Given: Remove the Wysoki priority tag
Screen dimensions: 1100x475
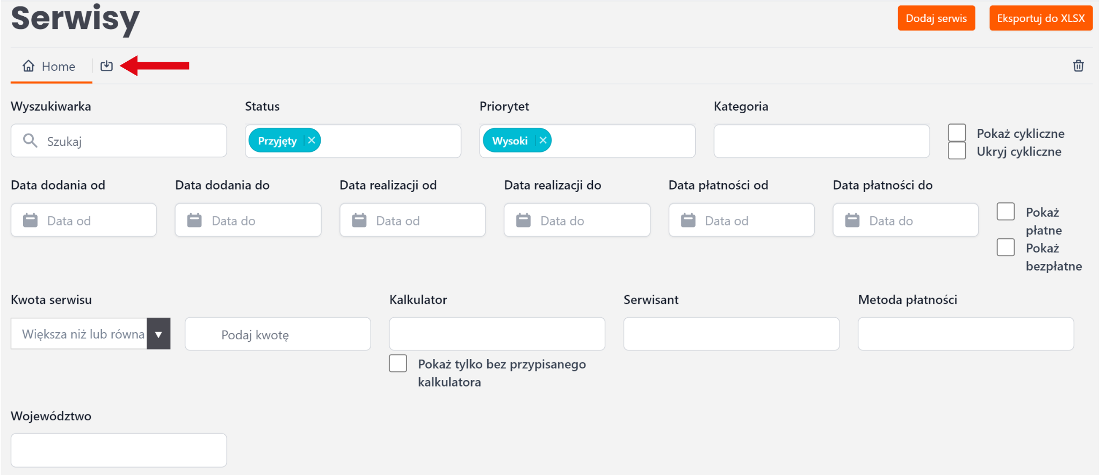Looking at the screenshot, I should point(543,141).
